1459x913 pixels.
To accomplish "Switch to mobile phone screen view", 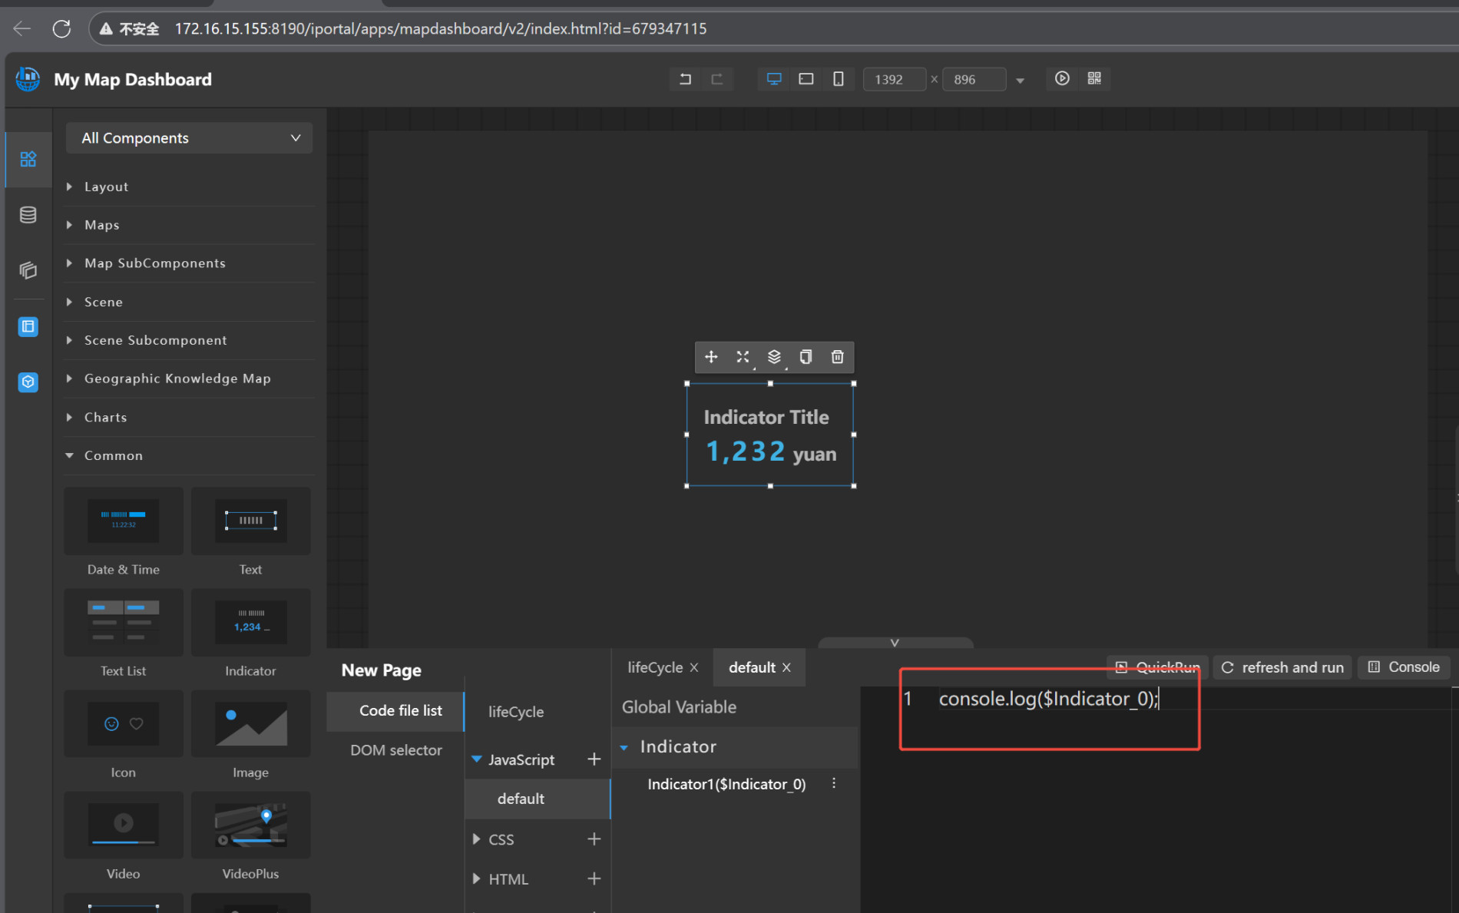I will [x=838, y=79].
